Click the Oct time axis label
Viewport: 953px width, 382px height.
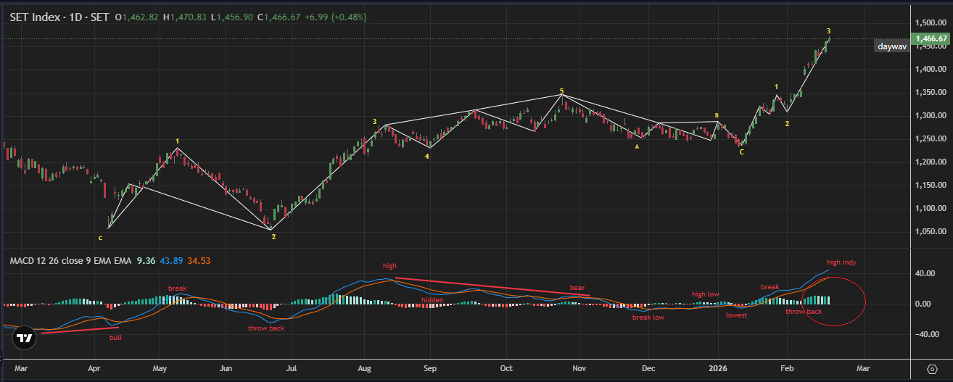(506, 369)
